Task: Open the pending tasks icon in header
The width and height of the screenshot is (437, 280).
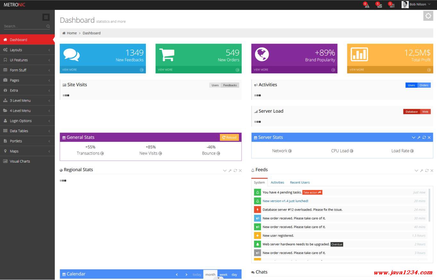Action: pyautogui.click(x=392, y=5)
